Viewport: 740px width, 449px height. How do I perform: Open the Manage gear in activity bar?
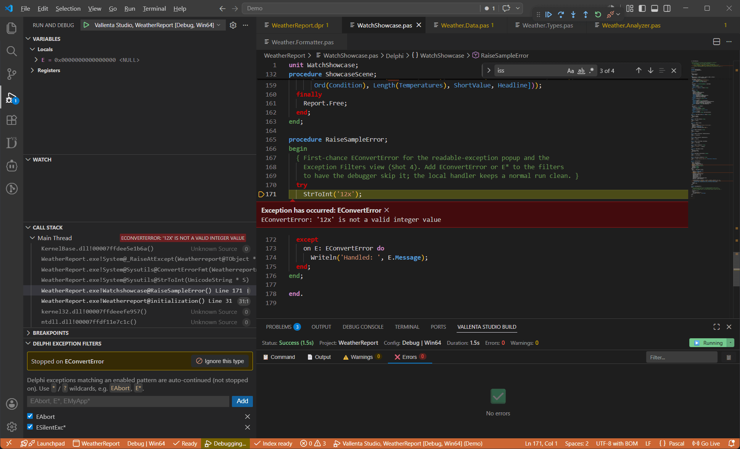point(12,427)
